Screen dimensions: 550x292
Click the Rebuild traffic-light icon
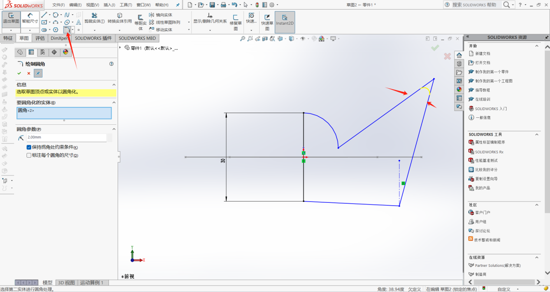click(x=257, y=5)
